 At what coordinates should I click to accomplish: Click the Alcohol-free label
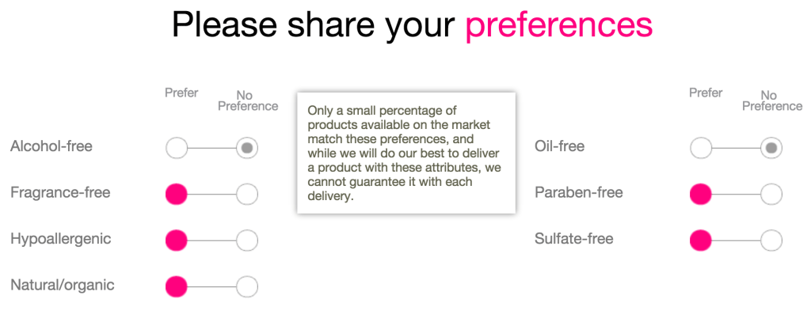tap(51, 146)
